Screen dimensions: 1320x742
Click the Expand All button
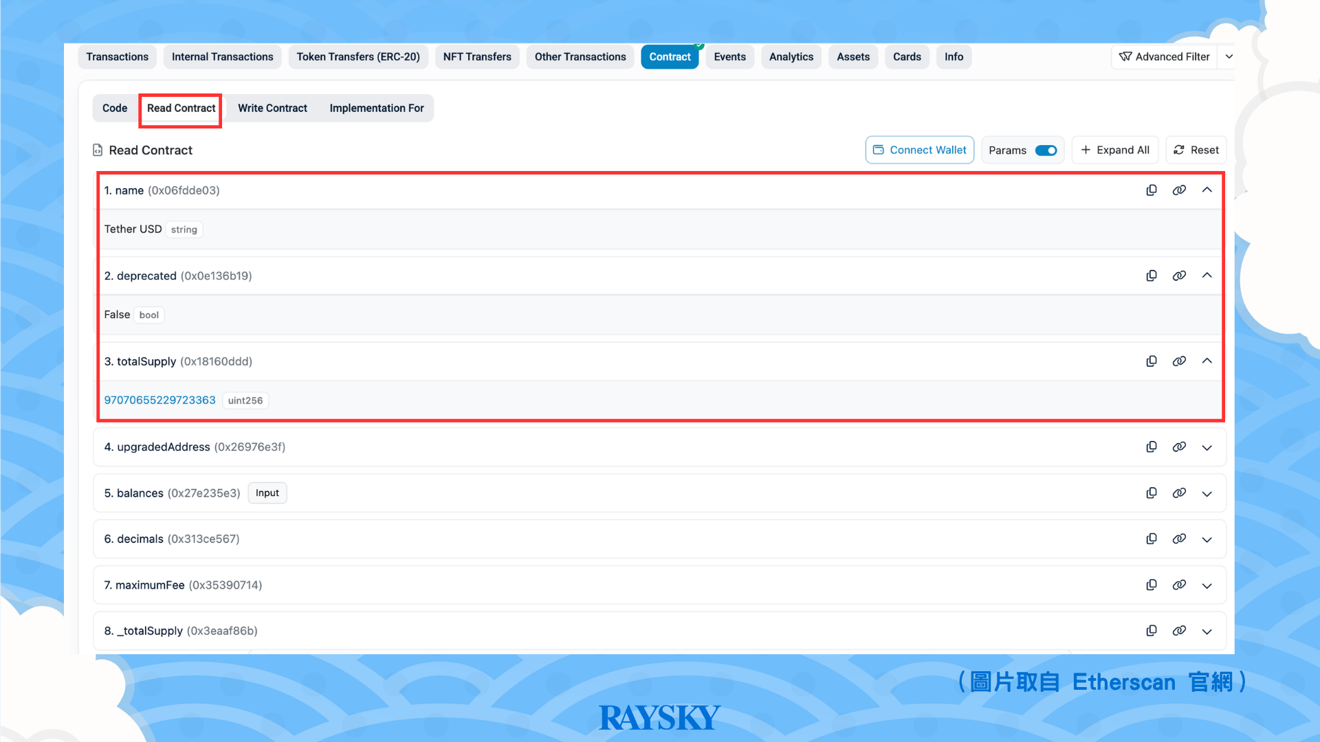[1114, 150]
